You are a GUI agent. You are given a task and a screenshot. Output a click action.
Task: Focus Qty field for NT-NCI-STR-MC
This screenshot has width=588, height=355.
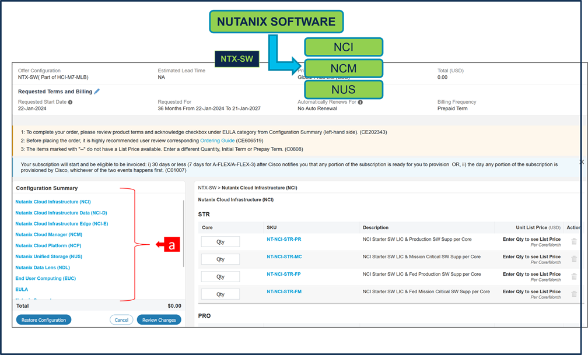pyautogui.click(x=220, y=259)
